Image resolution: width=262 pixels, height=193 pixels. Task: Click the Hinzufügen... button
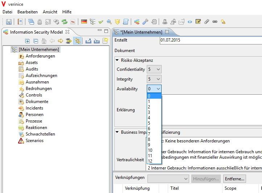coord(206,179)
